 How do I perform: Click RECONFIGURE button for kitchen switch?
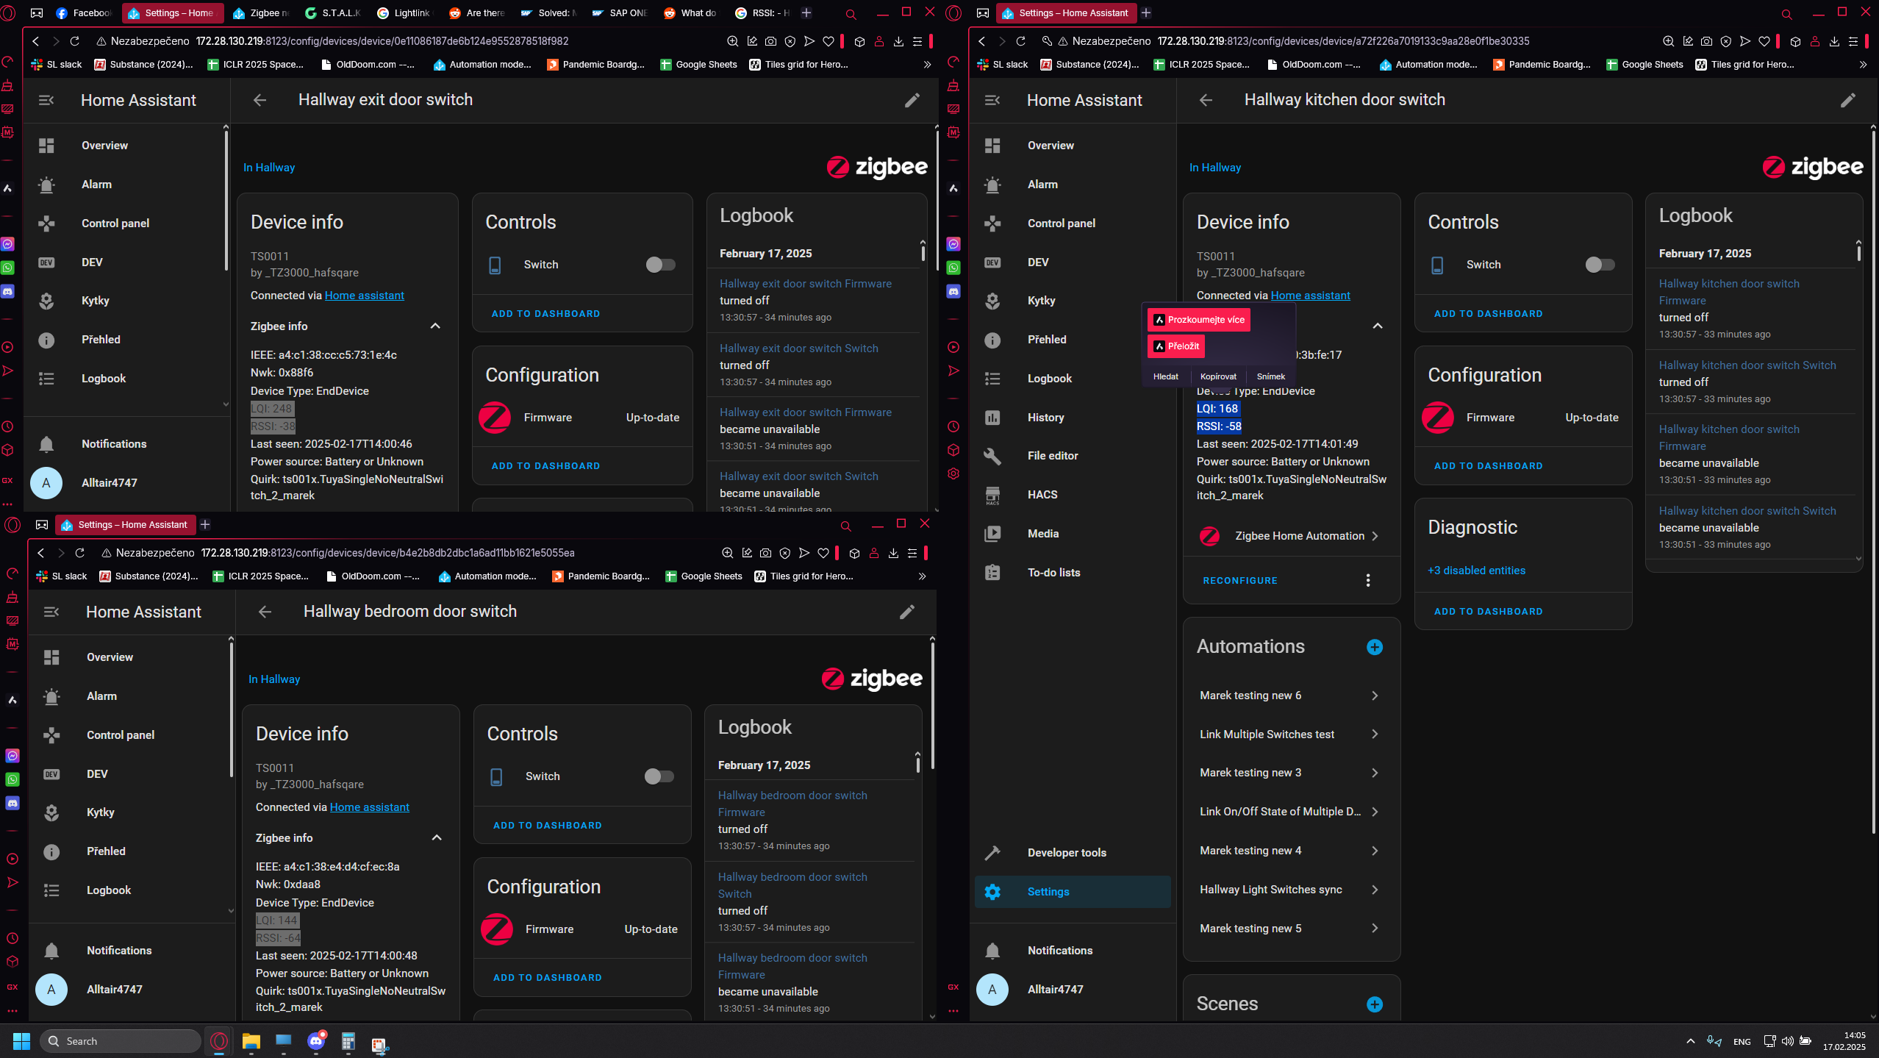[1240, 581]
